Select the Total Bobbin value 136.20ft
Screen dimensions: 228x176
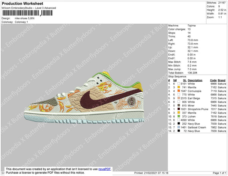point(192,73)
